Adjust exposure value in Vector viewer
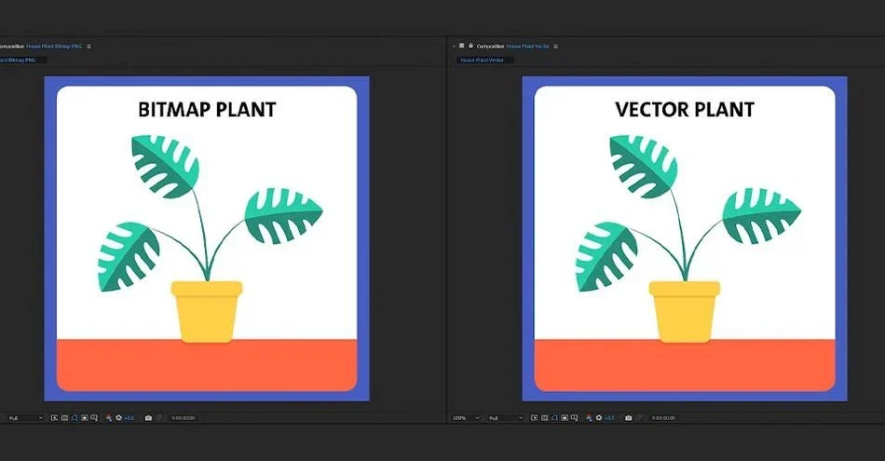885x461 pixels. (x=609, y=418)
